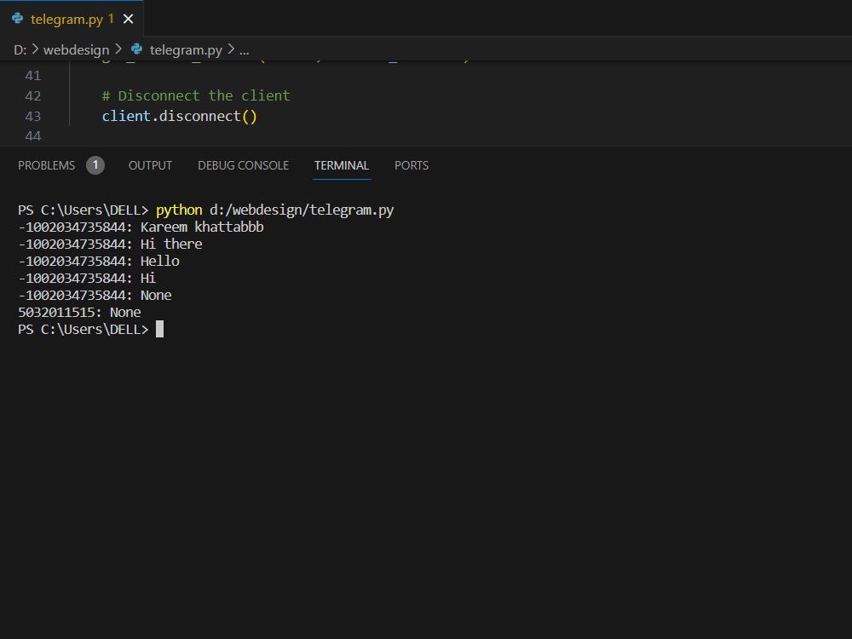
Task: Click the terminal cursor block
Action: pyautogui.click(x=158, y=329)
